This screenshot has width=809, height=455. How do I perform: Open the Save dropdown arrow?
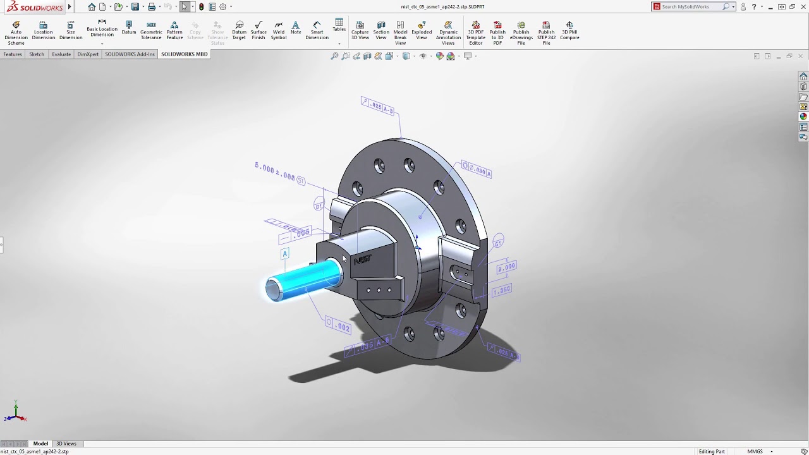tap(142, 7)
